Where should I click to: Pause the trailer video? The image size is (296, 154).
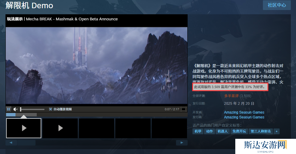9,109
